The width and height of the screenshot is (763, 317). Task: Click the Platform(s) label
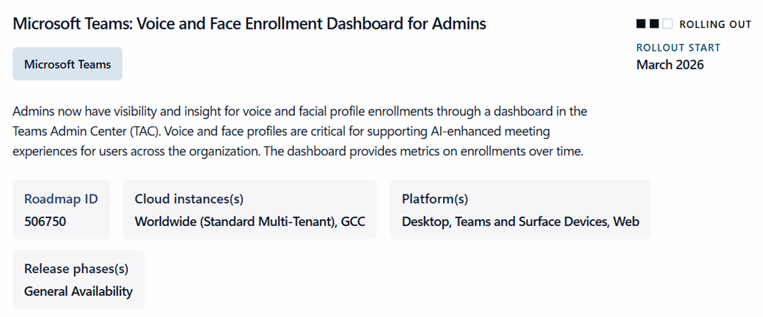tap(435, 199)
